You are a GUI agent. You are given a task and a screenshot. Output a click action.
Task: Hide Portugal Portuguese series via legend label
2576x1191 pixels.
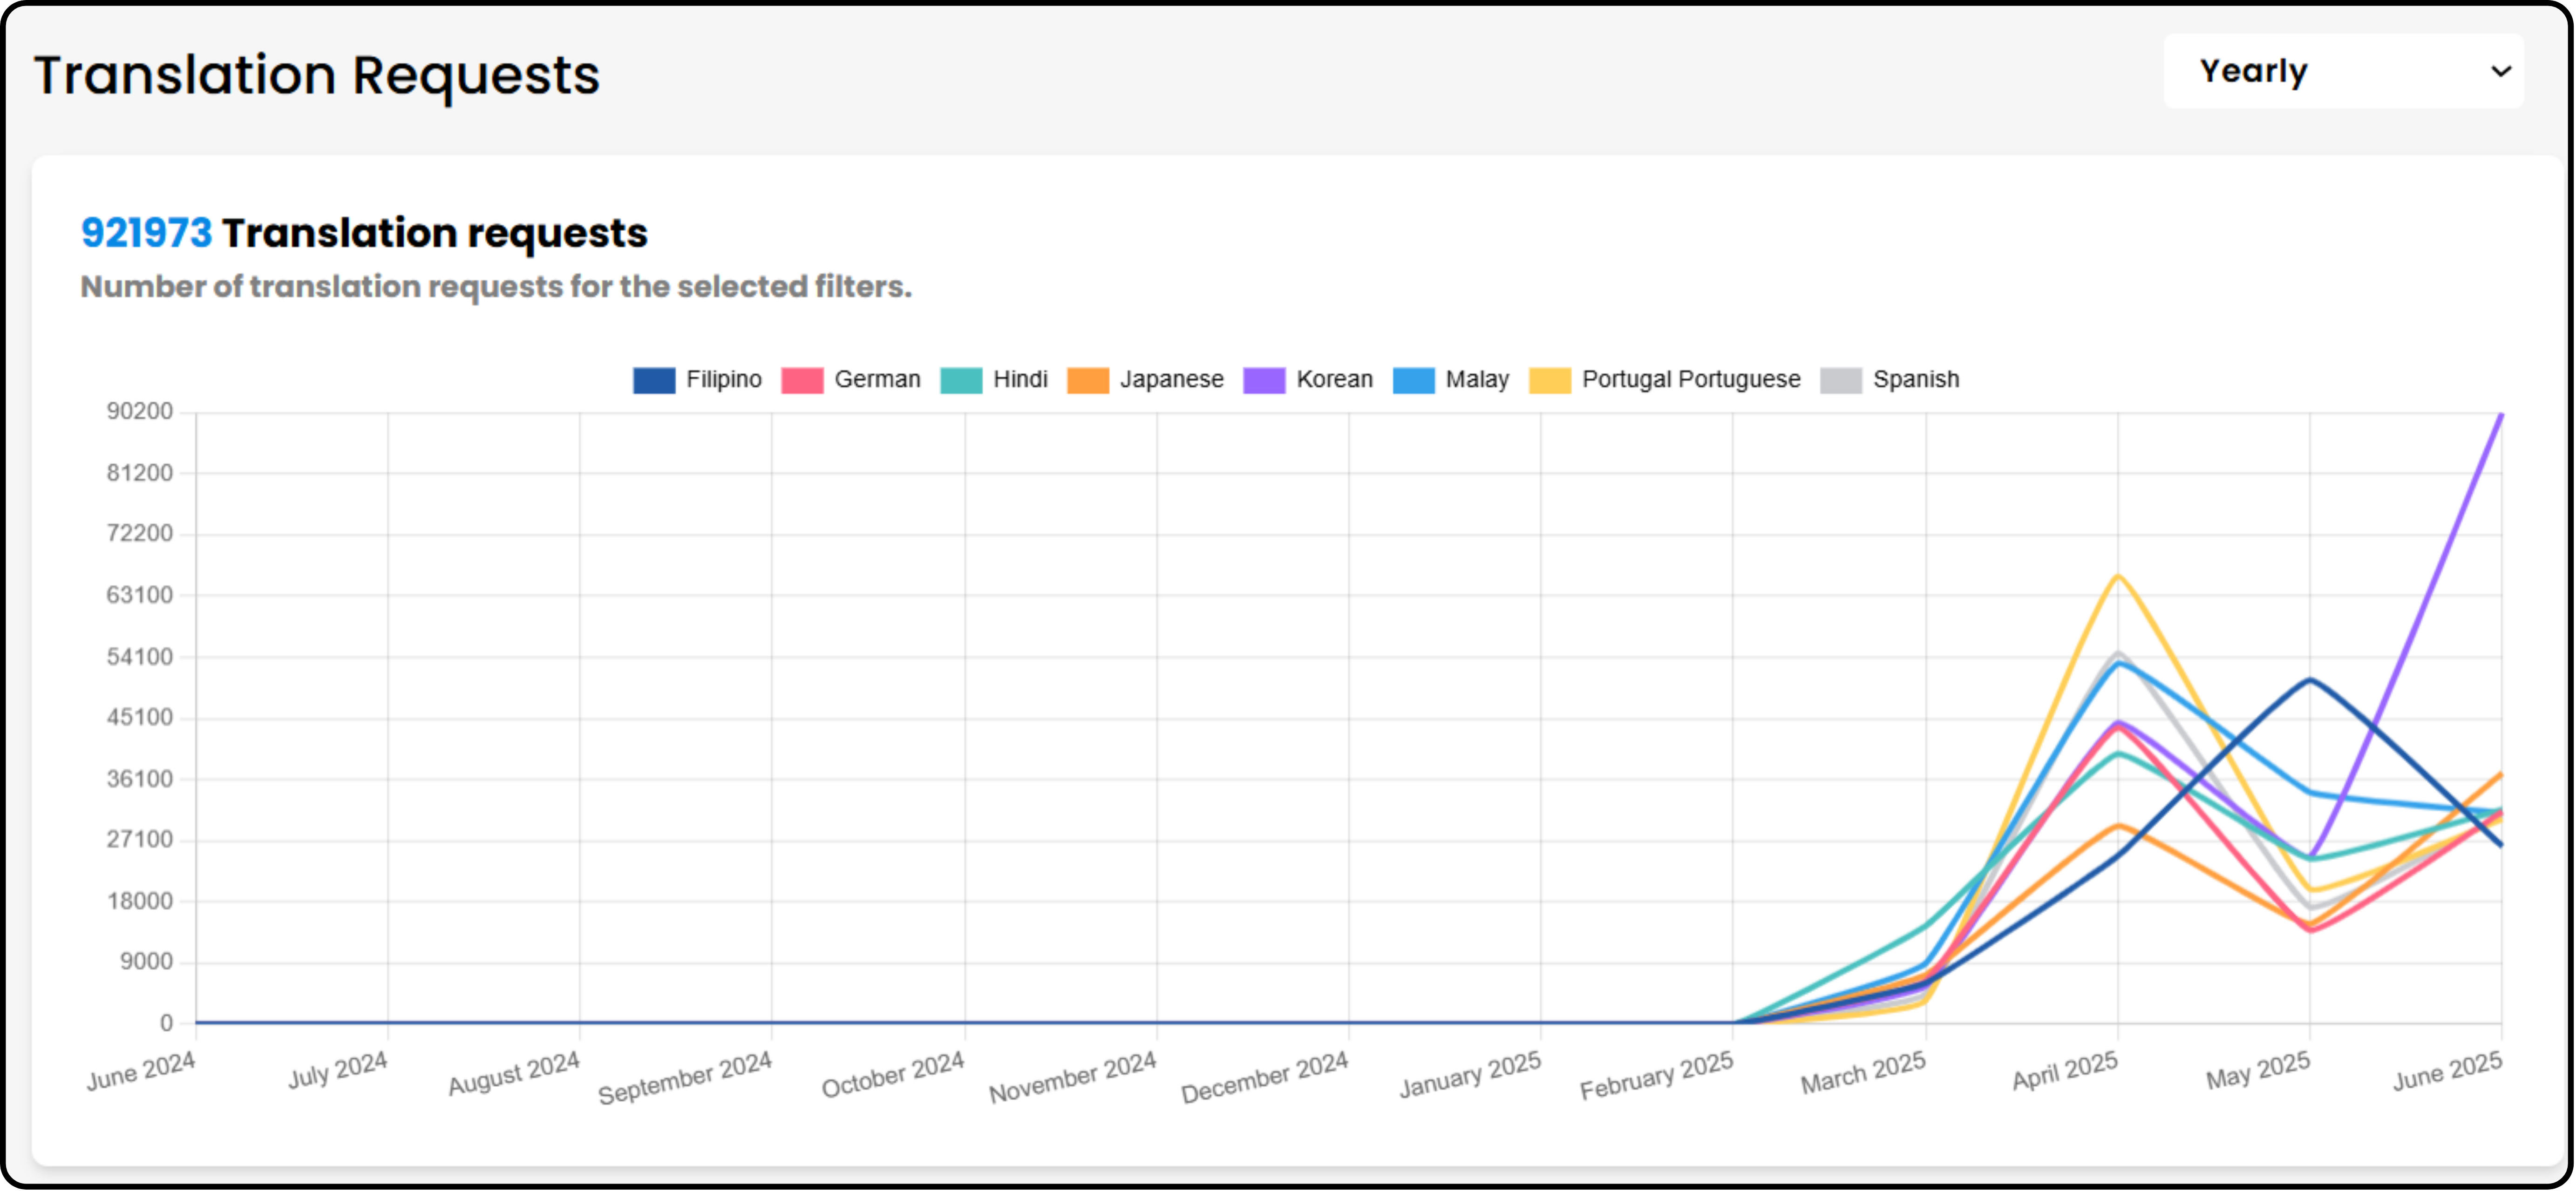1691,380
